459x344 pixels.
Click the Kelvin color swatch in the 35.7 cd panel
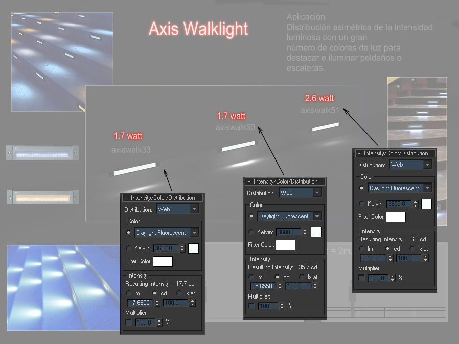(316, 232)
